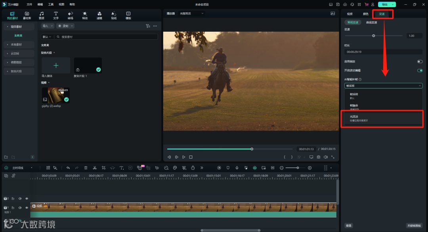The image size is (428, 232).
Task: Take a snapshot with the camera icon
Action: tap(318, 157)
